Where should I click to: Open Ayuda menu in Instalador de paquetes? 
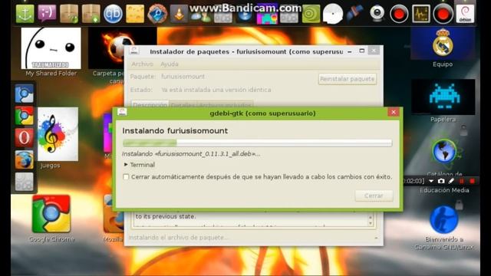click(170, 64)
